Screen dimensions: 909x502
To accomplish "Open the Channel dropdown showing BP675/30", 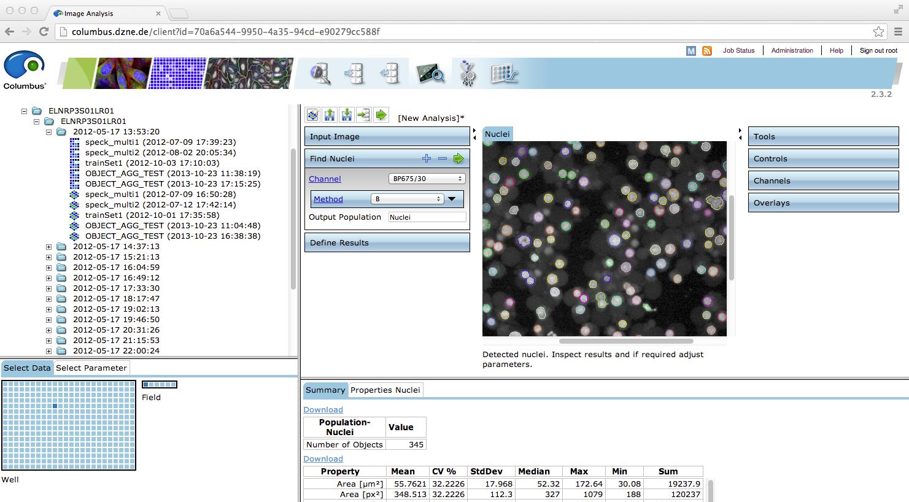I will pyautogui.click(x=427, y=179).
